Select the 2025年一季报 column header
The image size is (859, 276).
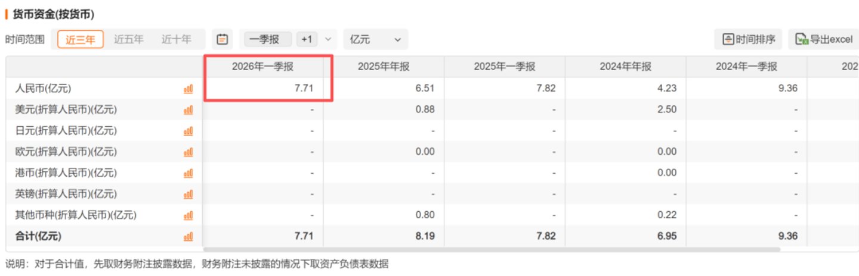[x=505, y=67]
